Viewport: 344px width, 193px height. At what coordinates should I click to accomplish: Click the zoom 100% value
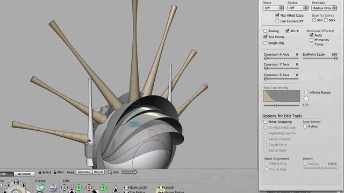click(x=116, y=173)
